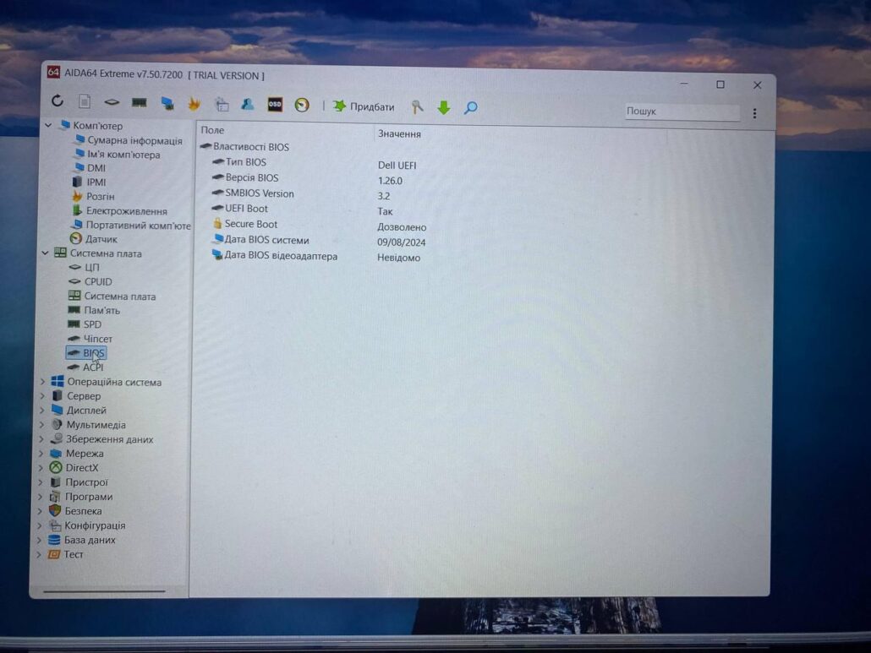
Task: Click the Значення column header
Action: coord(399,133)
